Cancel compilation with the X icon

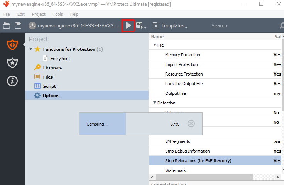click(191, 124)
